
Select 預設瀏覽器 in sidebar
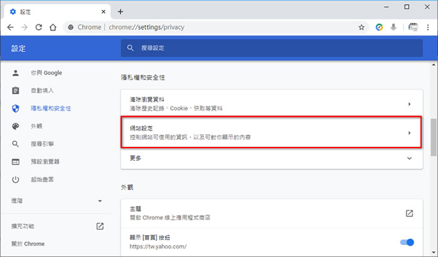(x=45, y=161)
